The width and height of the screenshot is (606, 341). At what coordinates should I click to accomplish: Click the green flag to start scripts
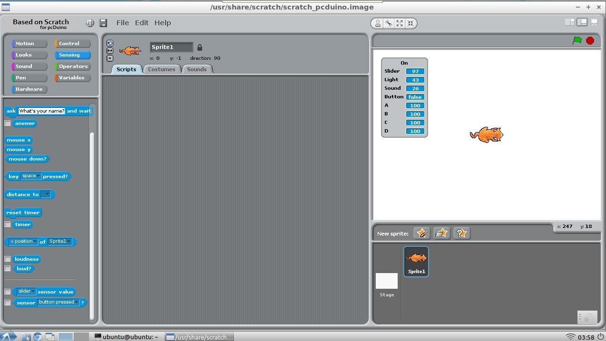pyautogui.click(x=577, y=41)
